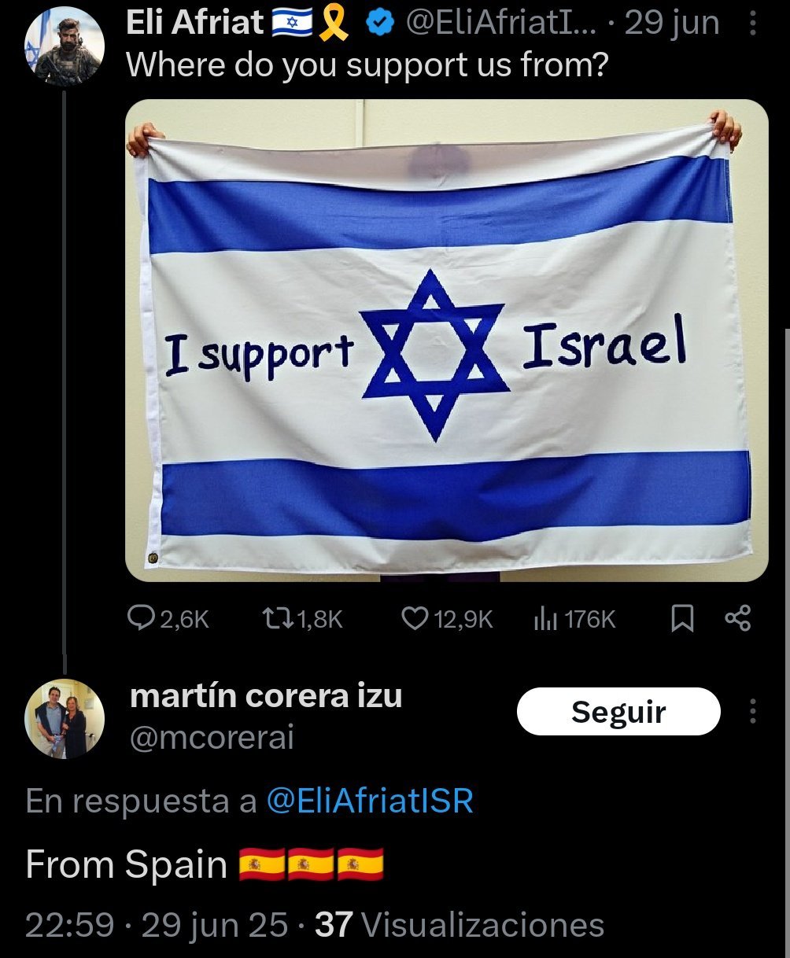Visit the @EliAfriatISR mention link
This screenshot has height=958, width=790.
click(x=370, y=801)
